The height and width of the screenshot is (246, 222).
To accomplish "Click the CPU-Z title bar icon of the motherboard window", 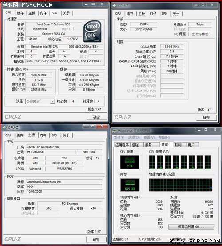I will tap(4, 127).
